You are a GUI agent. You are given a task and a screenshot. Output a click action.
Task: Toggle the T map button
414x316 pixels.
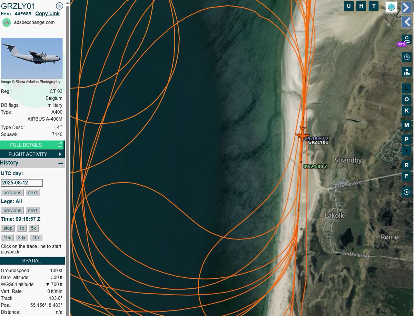pos(373,6)
